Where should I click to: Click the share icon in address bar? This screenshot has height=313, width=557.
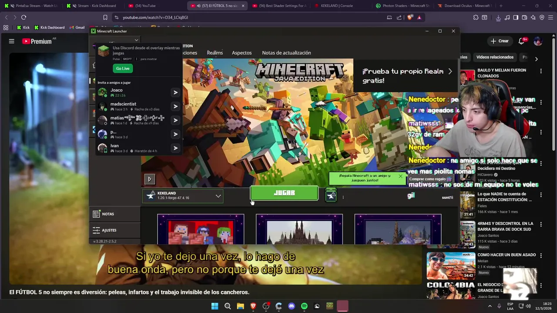(x=399, y=17)
